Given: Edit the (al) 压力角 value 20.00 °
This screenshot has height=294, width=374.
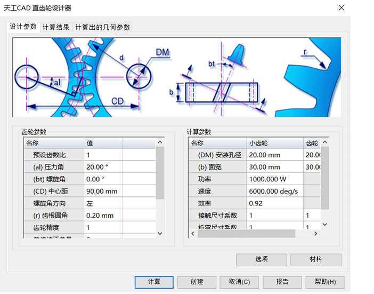Looking at the screenshot, I should pyautogui.click(x=103, y=167).
